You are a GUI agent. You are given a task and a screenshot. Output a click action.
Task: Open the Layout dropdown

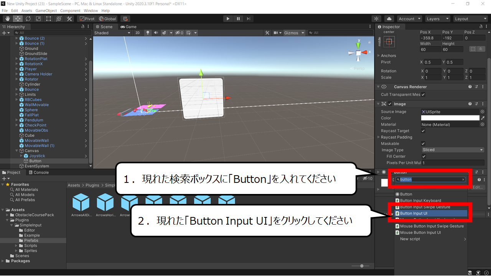click(470, 18)
